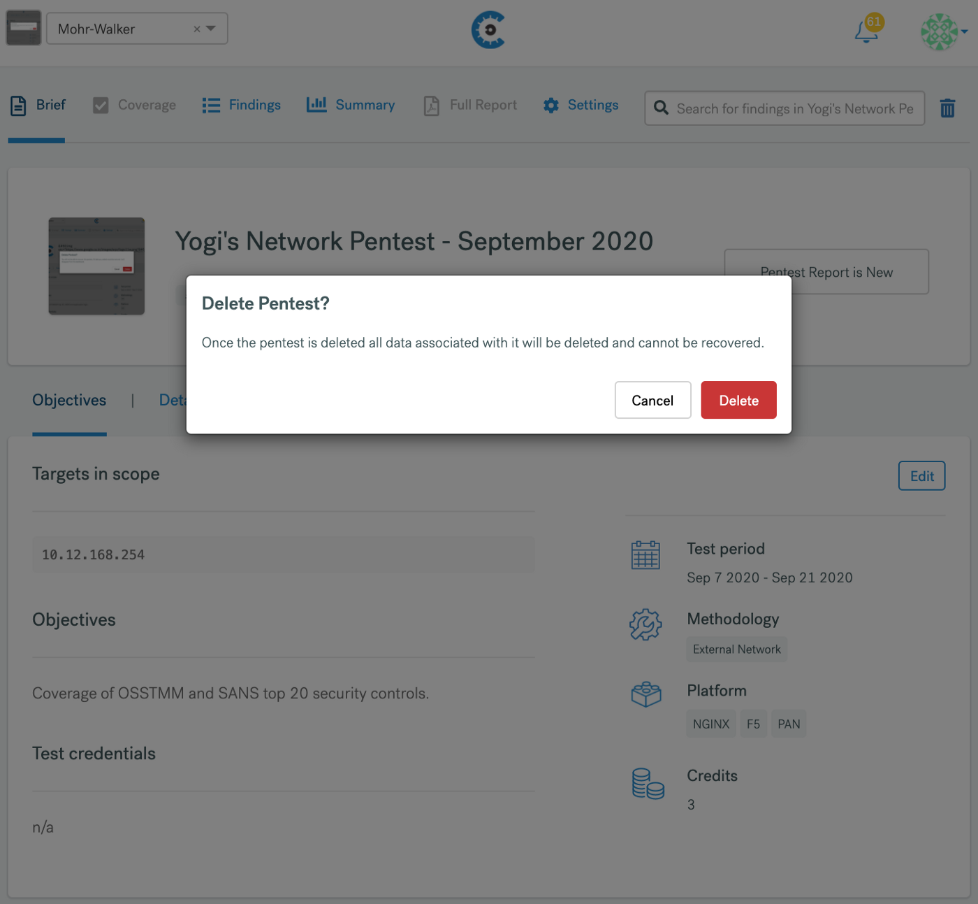Click the platform brick icon

pyautogui.click(x=646, y=694)
